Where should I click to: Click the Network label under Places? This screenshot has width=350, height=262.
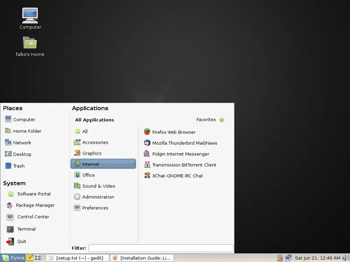click(22, 143)
